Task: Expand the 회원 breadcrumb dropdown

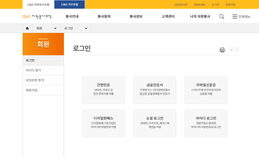Action: 46,28
